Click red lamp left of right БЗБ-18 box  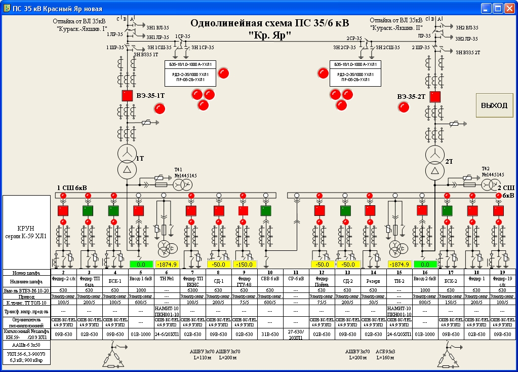tap(323, 73)
